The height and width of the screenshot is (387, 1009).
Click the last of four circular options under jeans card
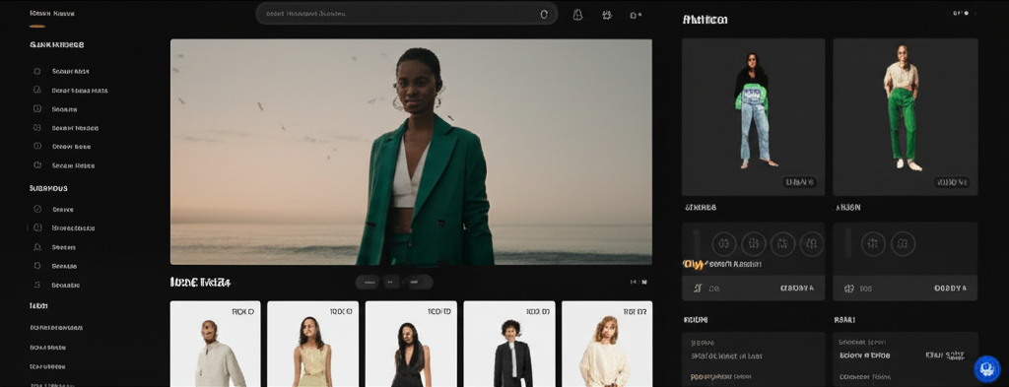[x=812, y=243]
